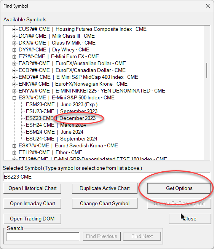
Task: Expand the ESK?##-CME Swedish Krona node
Action: pos(14,146)
